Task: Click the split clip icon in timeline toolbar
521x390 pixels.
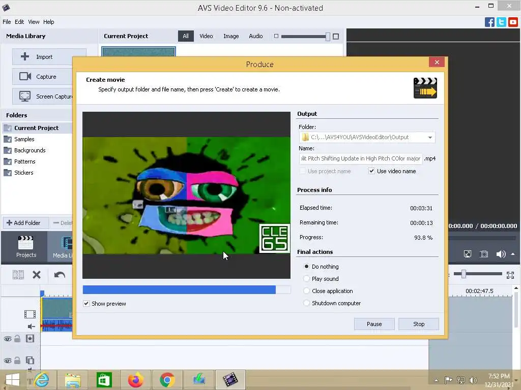Action: [x=18, y=275]
